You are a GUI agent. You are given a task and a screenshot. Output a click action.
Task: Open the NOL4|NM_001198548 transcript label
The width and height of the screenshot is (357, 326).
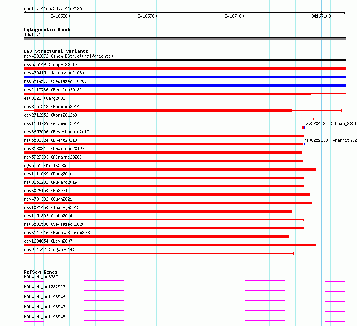point(45,317)
